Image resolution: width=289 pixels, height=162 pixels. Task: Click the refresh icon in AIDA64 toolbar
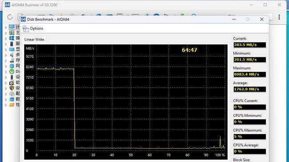coord(10,17)
